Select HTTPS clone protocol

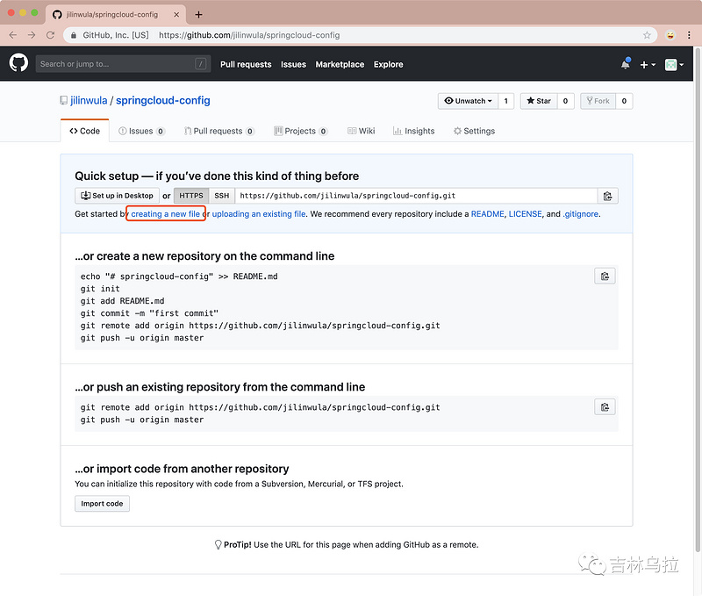(x=191, y=196)
